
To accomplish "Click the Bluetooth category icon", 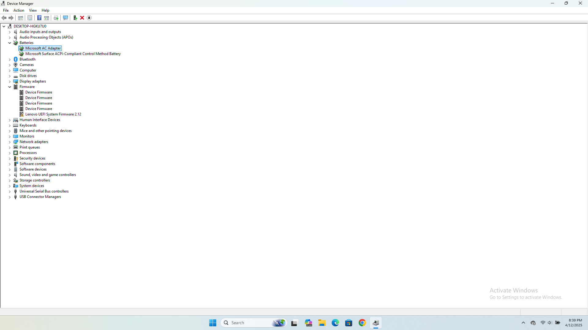I will tap(16, 59).
